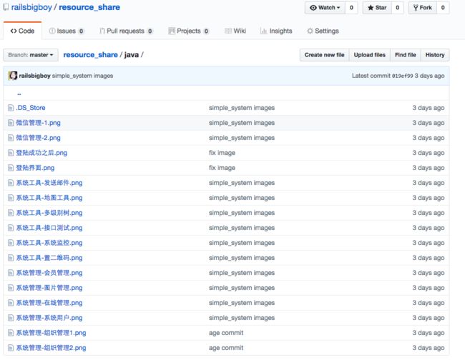
Task: Navigate to resource_share in the breadcrumb
Action: click(90, 55)
